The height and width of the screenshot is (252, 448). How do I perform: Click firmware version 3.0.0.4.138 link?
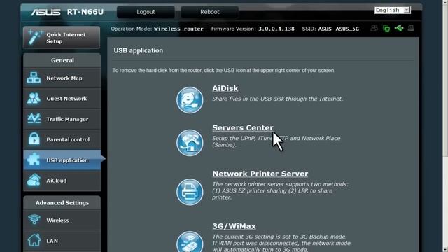point(276,29)
